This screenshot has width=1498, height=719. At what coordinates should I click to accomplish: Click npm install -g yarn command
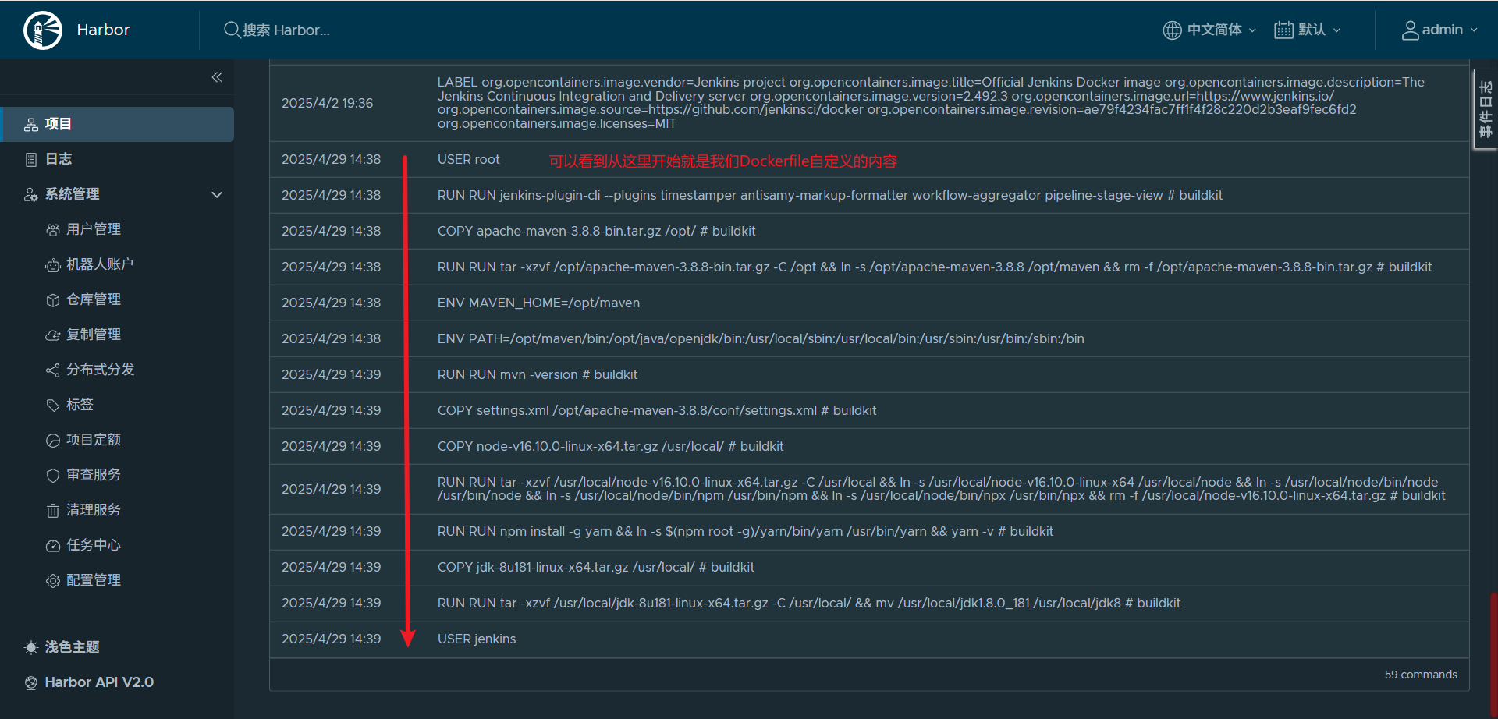[745, 531]
